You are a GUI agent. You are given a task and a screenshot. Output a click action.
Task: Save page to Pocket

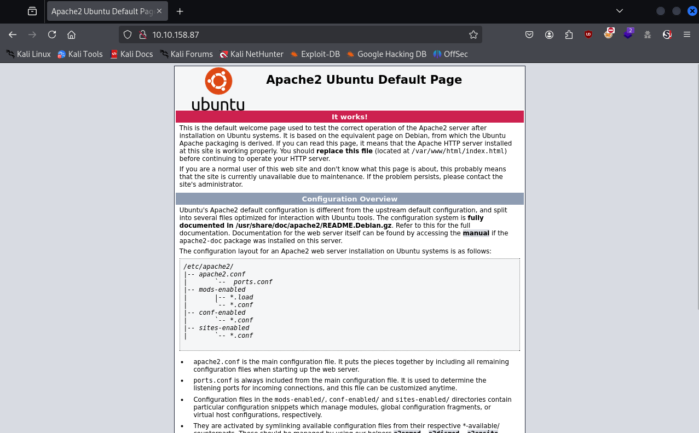point(529,34)
